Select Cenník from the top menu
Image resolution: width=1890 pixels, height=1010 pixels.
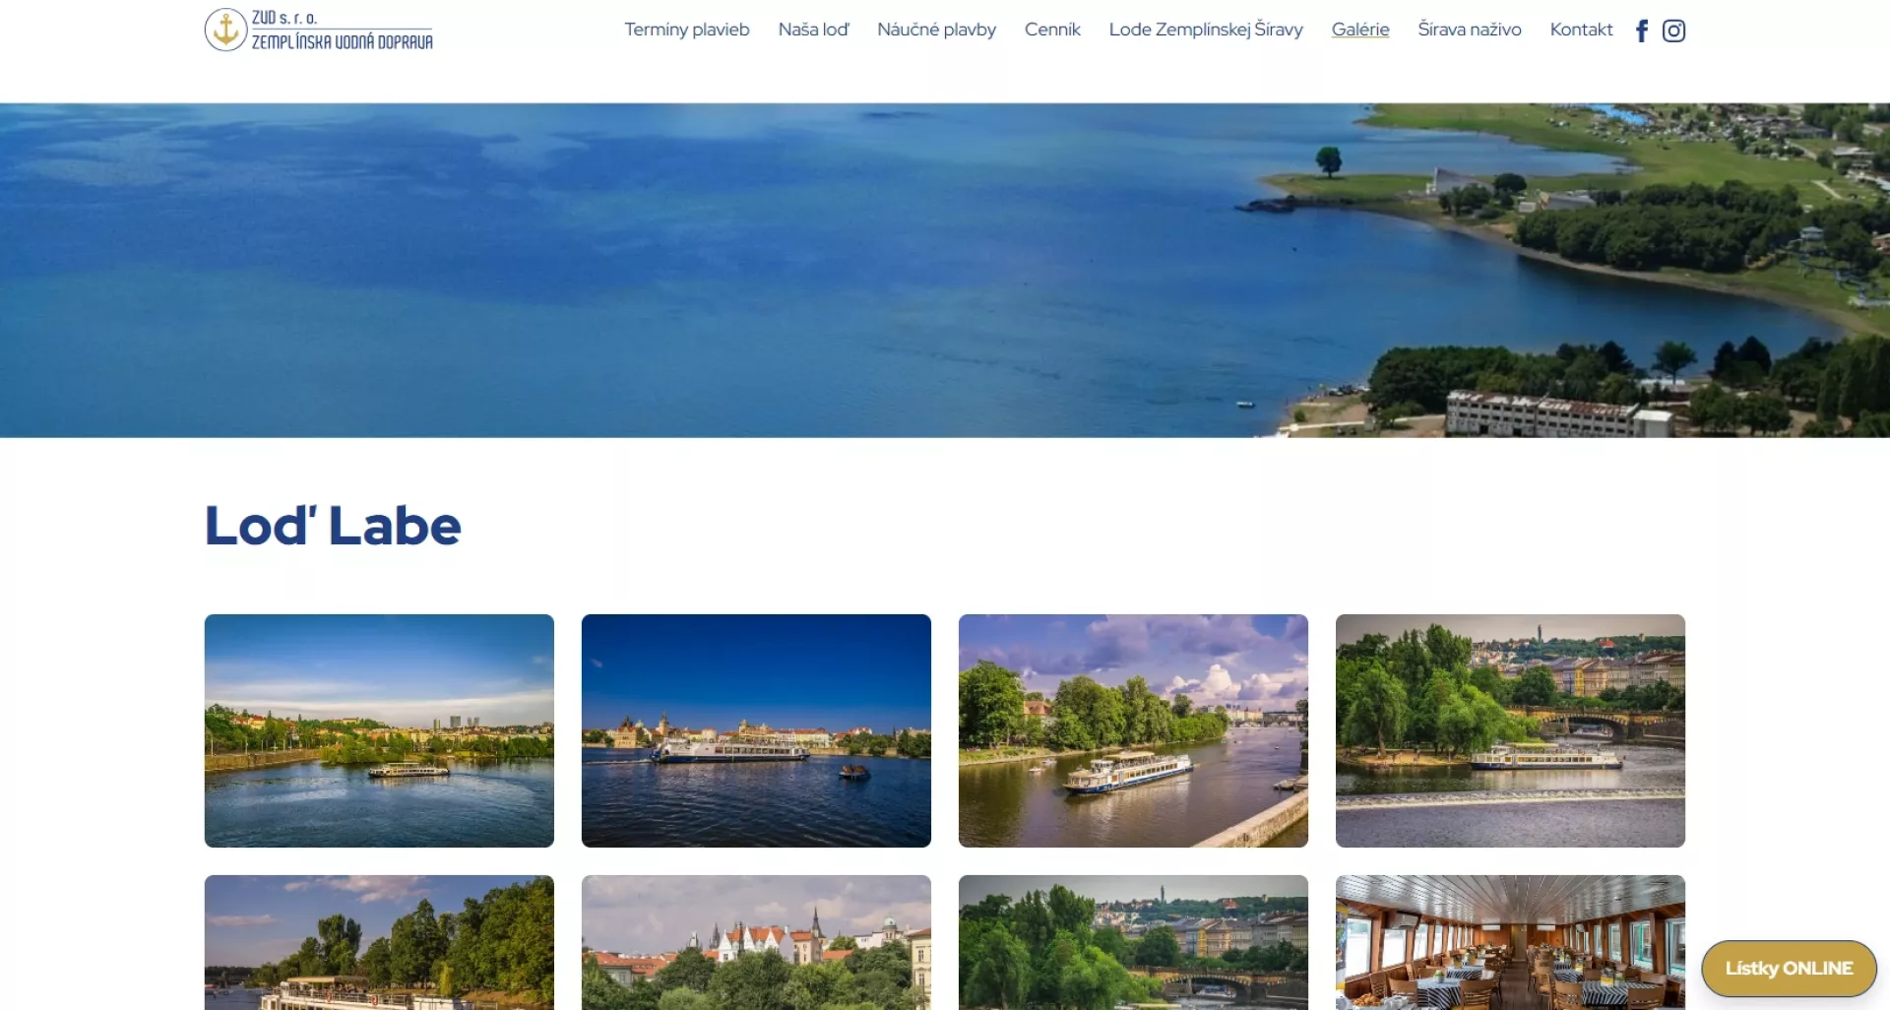(1052, 30)
